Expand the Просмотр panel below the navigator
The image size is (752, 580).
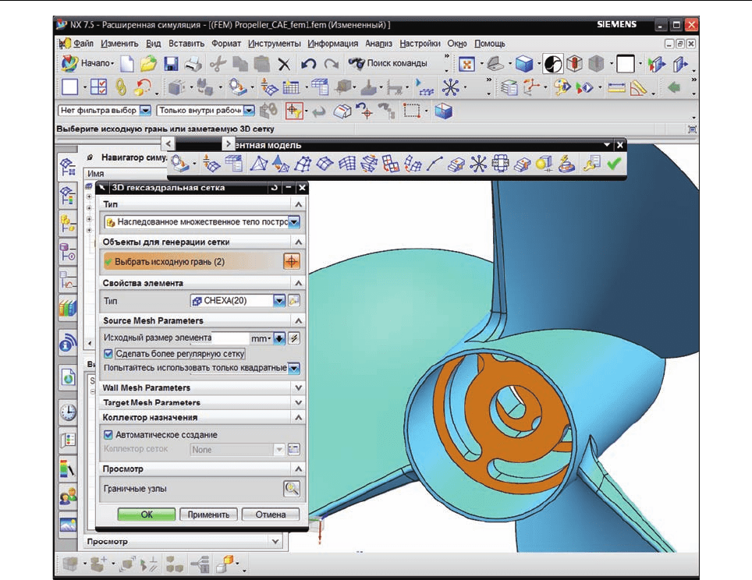(x=275, y=541)
